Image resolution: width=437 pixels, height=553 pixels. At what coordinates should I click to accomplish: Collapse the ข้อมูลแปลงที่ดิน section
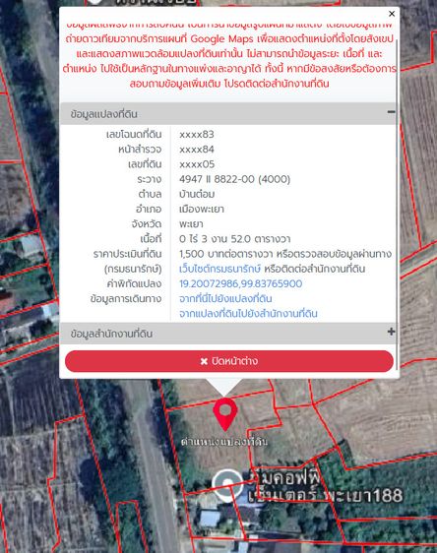point(391,112)
